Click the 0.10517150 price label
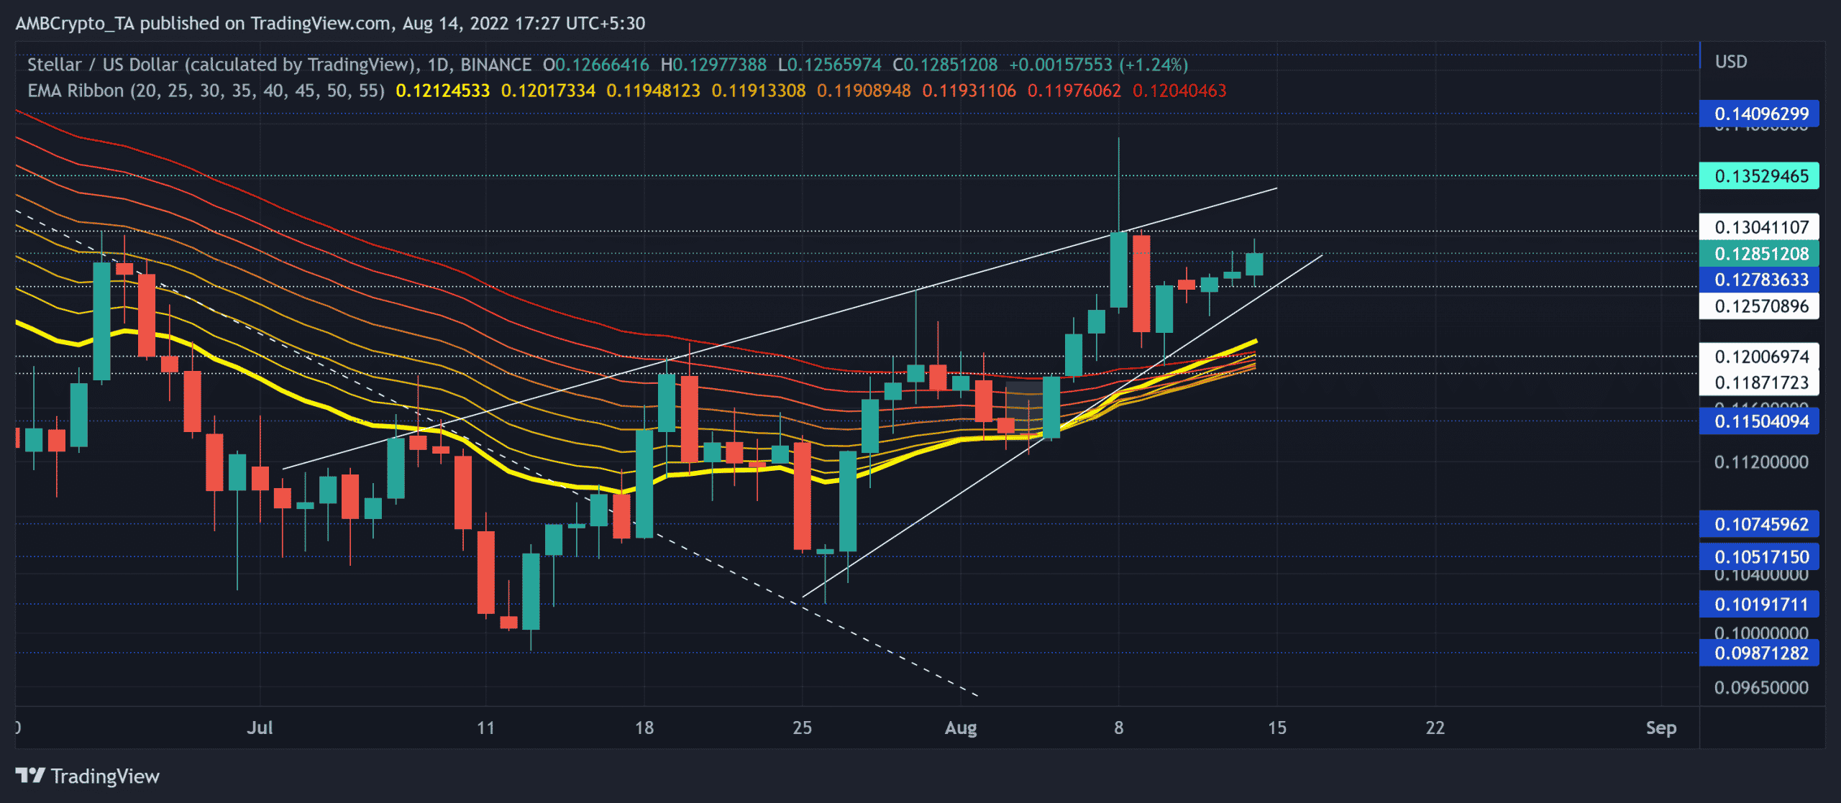 coord(1759,556)
